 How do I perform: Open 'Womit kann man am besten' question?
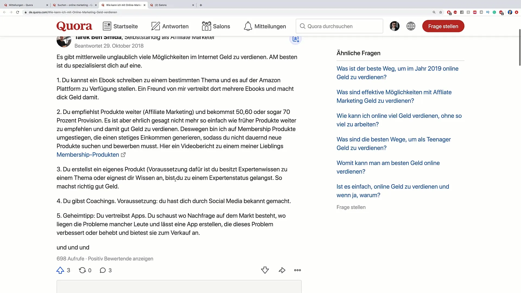(388, 167)
